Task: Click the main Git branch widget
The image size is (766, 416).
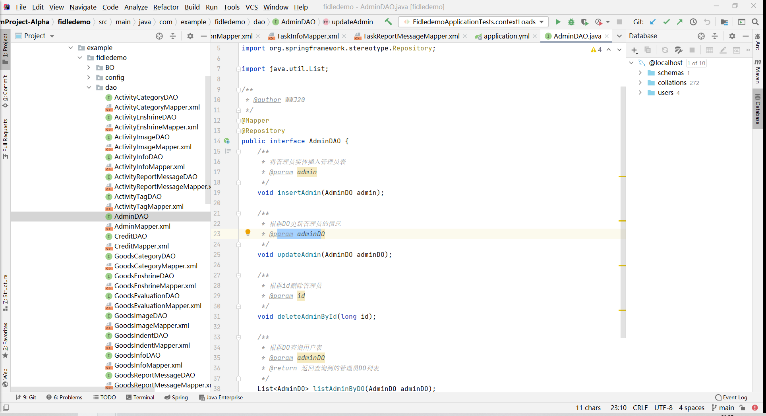Action: pyautogui.click(x=723, y=408)
